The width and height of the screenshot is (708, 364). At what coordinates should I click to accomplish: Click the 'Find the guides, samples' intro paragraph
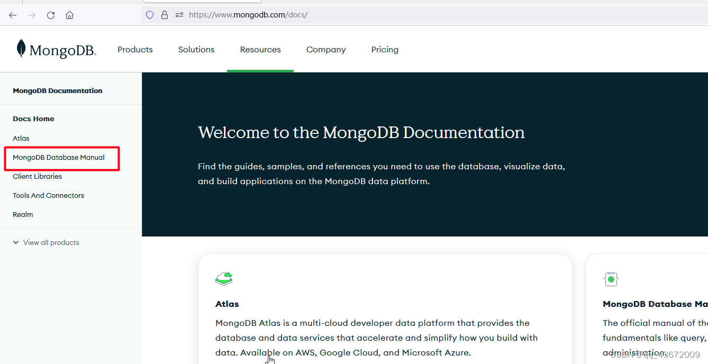coord(382,174)
